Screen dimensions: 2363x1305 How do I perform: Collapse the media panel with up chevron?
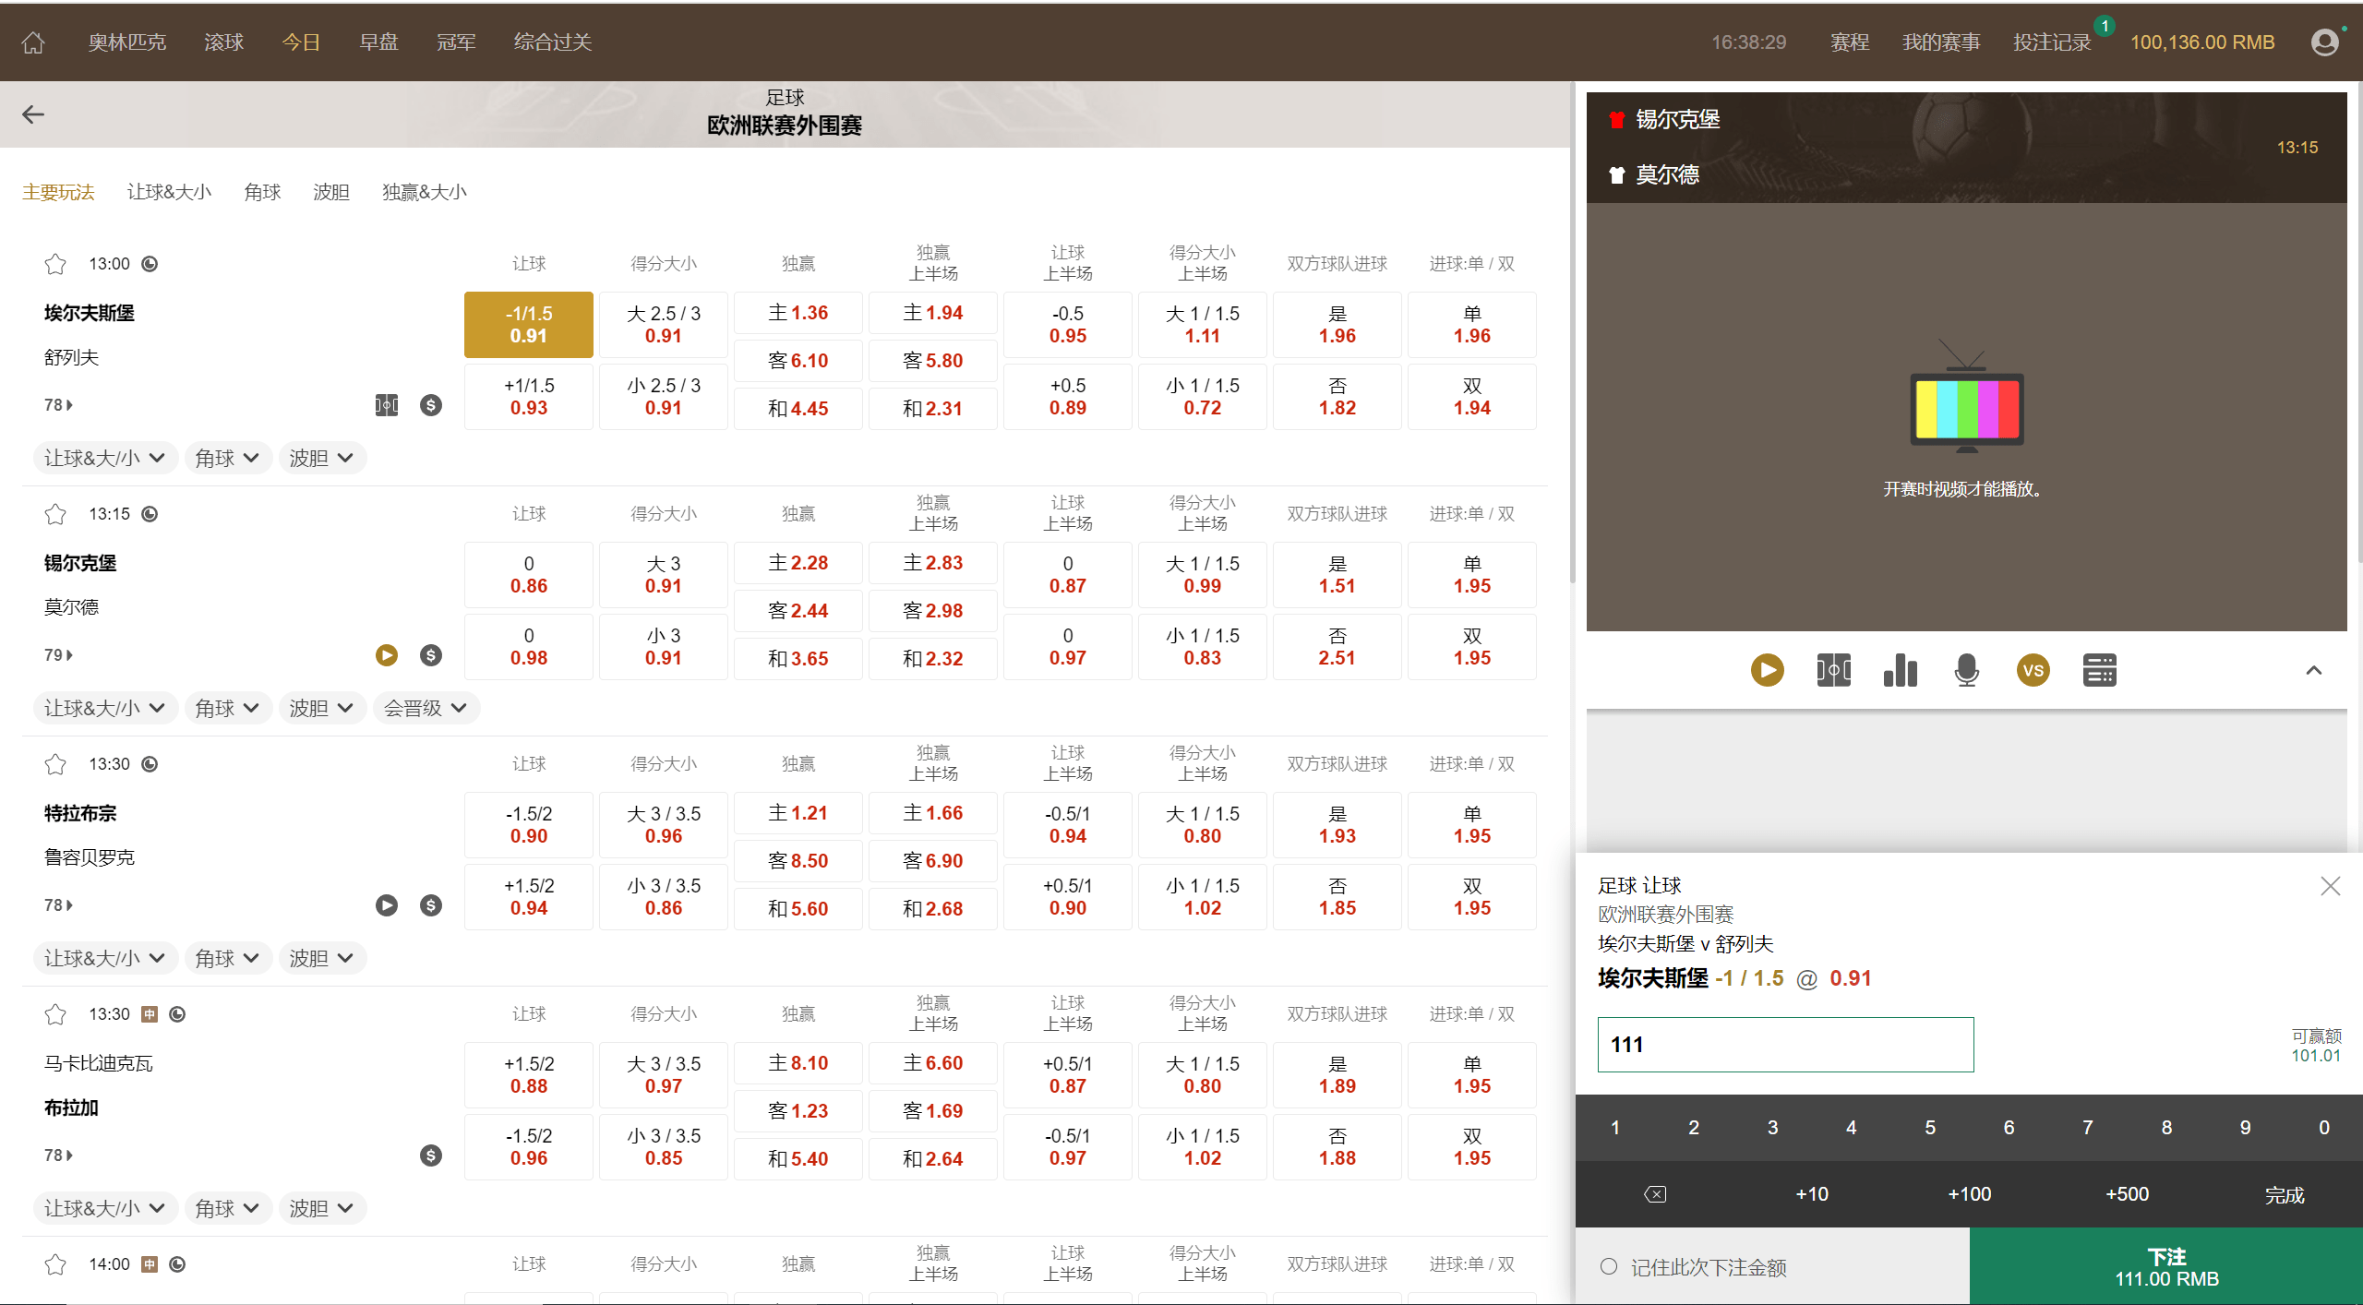tap(2313, 670)
